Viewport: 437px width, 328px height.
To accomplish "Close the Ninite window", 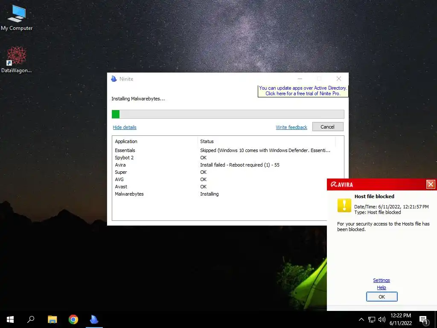I will pyautogui.click(x=338, y=79).
